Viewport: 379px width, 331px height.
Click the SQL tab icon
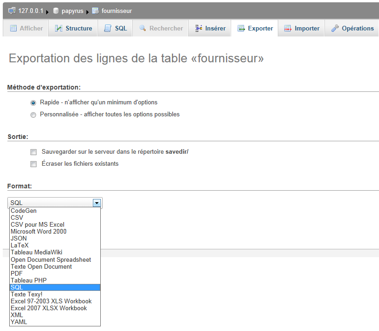coord(108,28)
